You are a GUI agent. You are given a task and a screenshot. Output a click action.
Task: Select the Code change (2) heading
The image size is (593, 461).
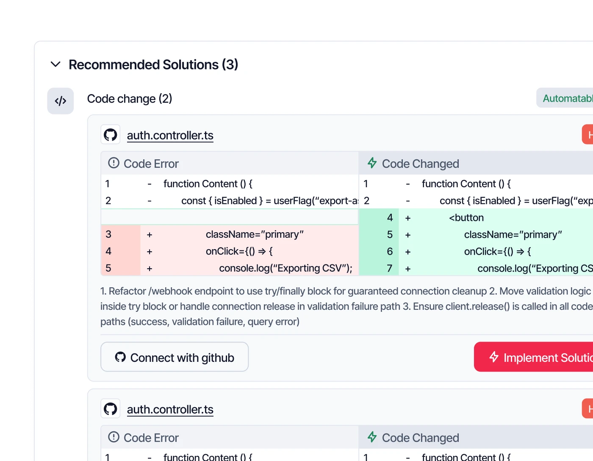pyautogui.click(x=130, y=99)
